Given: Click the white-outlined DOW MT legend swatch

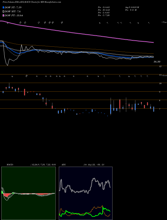Looking at the screenshot, I should click(3, 12).
